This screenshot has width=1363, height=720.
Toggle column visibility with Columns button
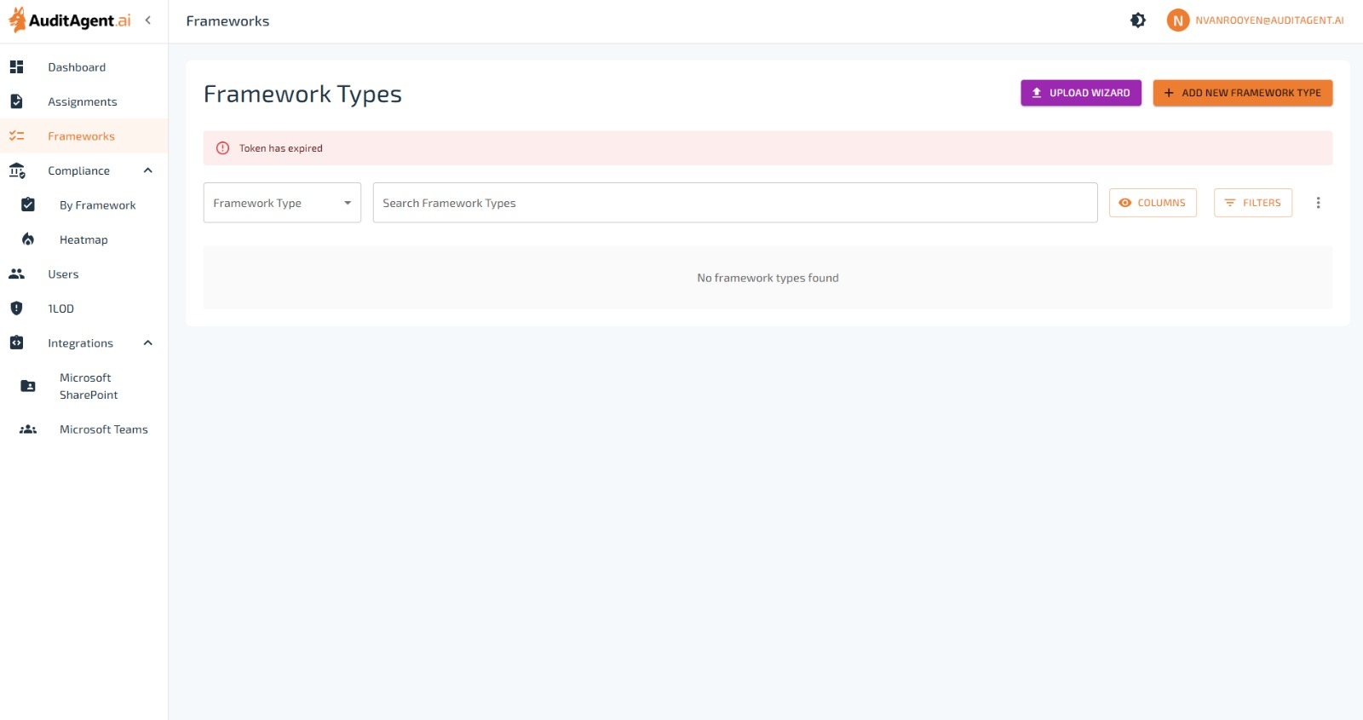[1153, 203]
